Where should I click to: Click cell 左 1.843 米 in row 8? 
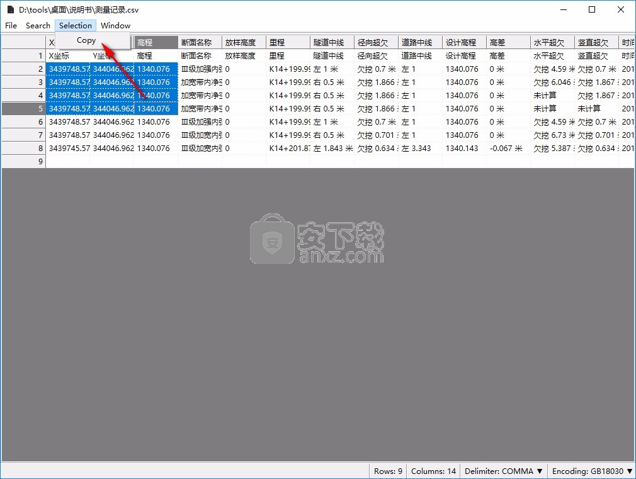point(332,148)
